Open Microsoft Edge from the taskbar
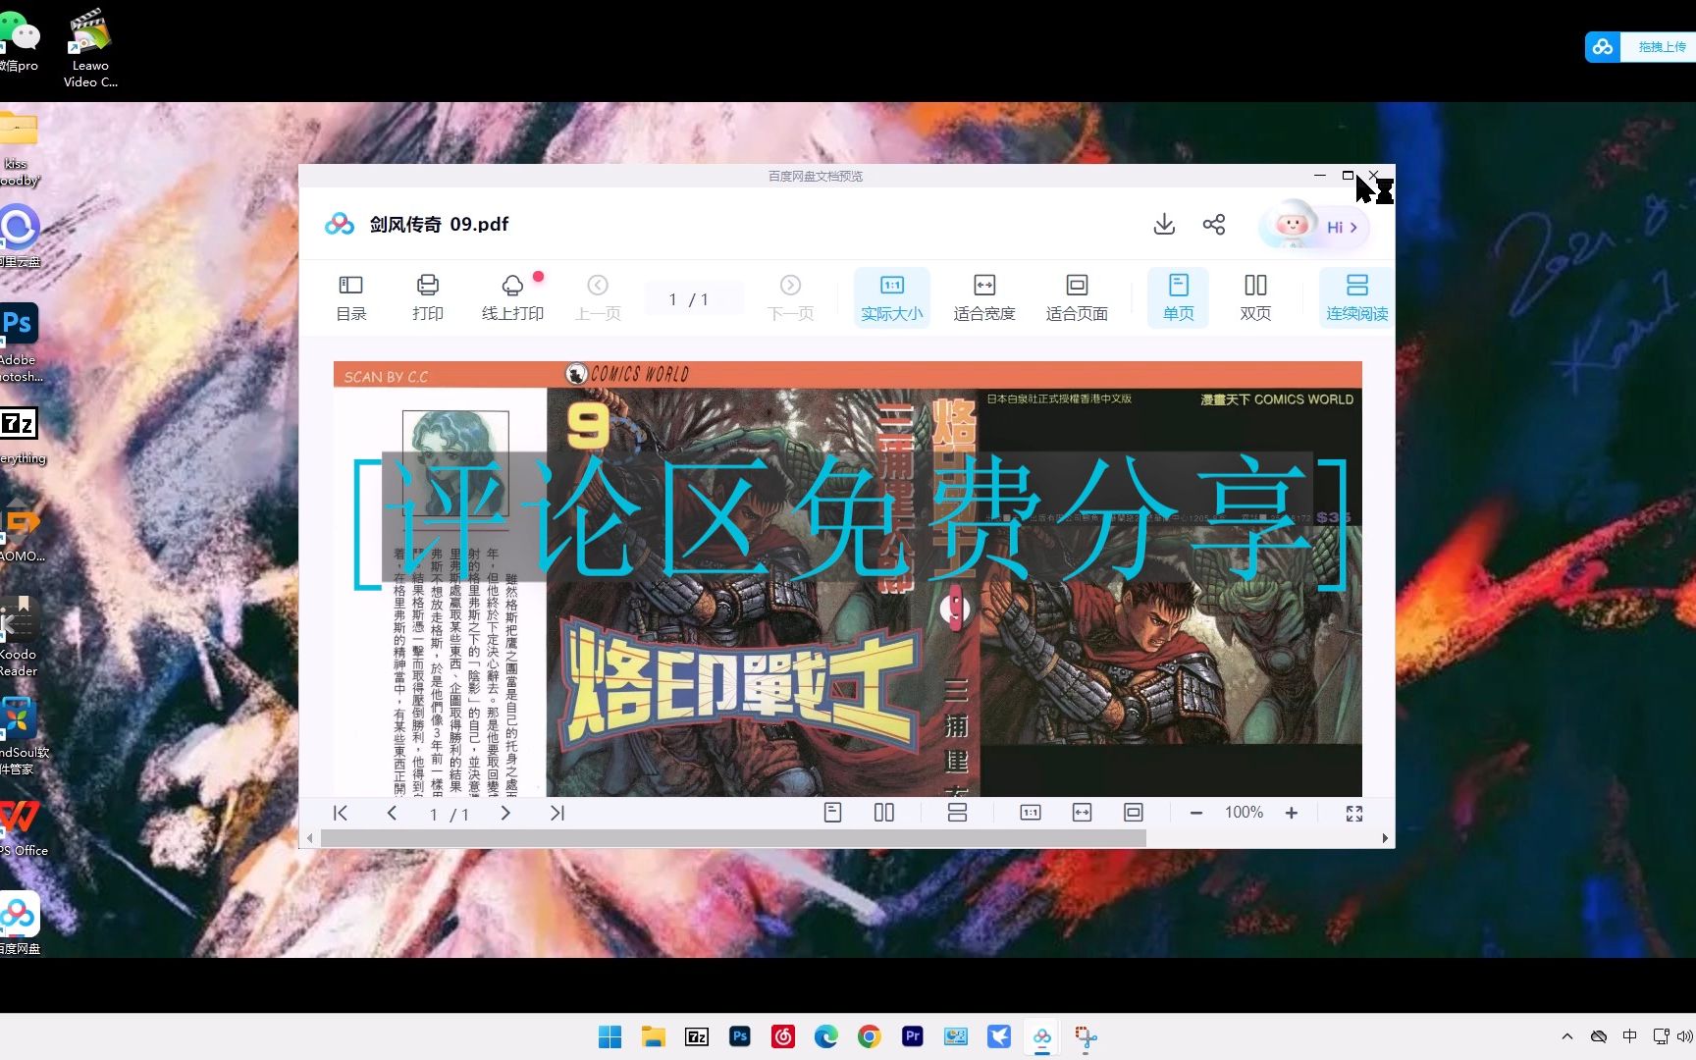 (825, 1036)
